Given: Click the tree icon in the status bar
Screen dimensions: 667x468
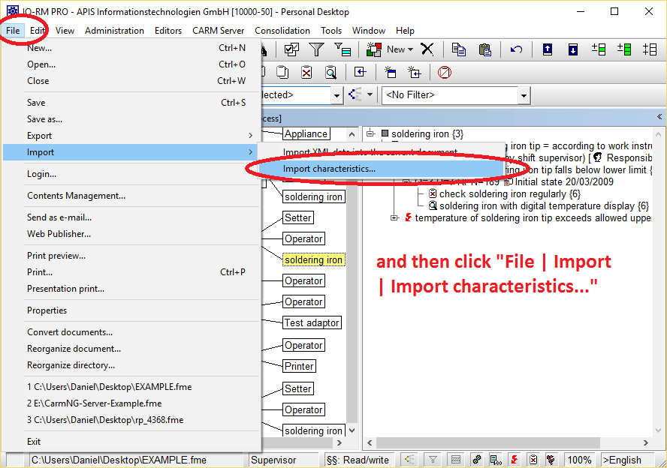Looking at the screenshot, I should pyautogui.click(x=409, y=460).
